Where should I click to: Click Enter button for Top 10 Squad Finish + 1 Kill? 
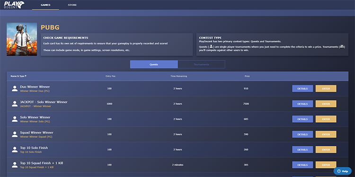[326, 165]
